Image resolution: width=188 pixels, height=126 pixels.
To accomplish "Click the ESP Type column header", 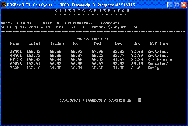I will click(x=159, y=43).
